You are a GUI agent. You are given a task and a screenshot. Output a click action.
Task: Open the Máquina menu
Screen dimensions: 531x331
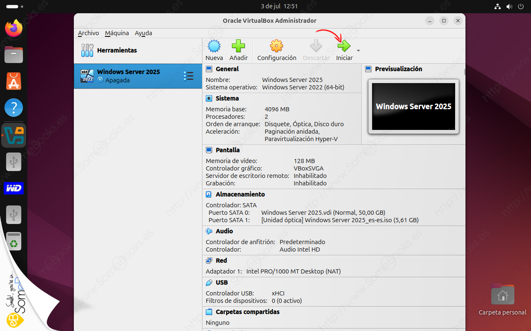click(x=117, y=33)
